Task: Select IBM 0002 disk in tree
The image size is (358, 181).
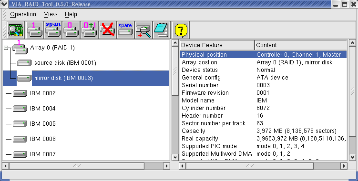Action: (43, 93)
